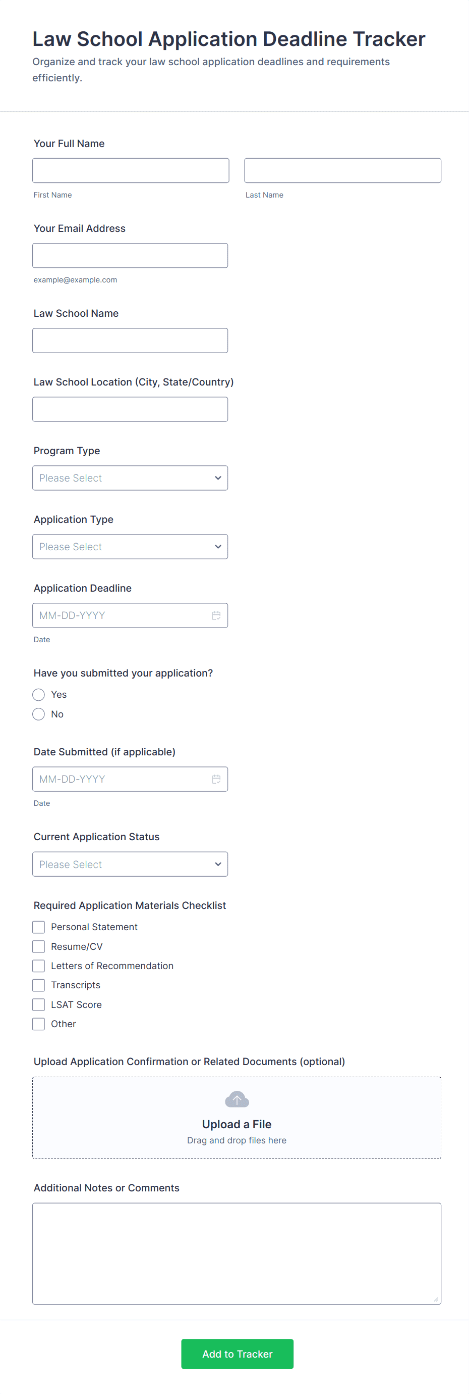Screen dimensions: 469x1394
Task: Focus the First Name input field
Action: [131, 170]
